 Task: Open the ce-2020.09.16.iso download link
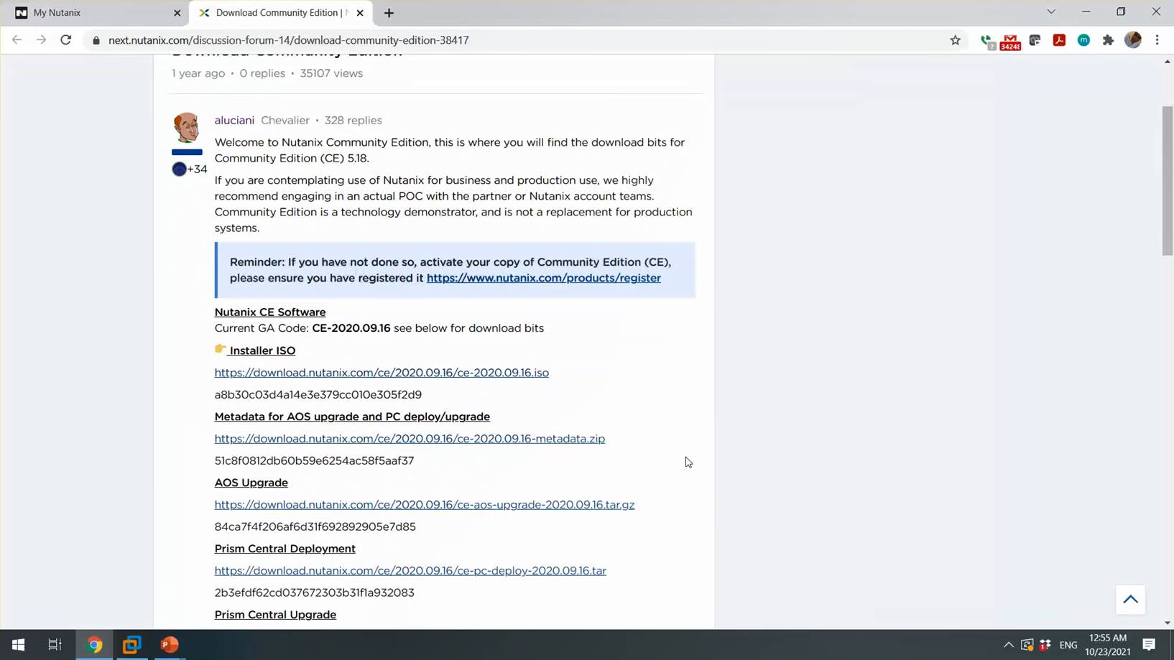[381, 373]
